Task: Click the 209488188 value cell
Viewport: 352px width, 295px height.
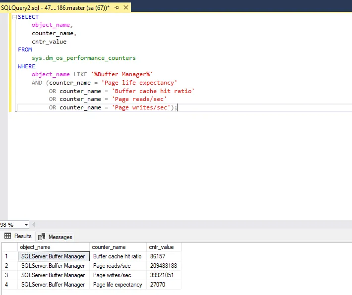Action: point(163,266)
